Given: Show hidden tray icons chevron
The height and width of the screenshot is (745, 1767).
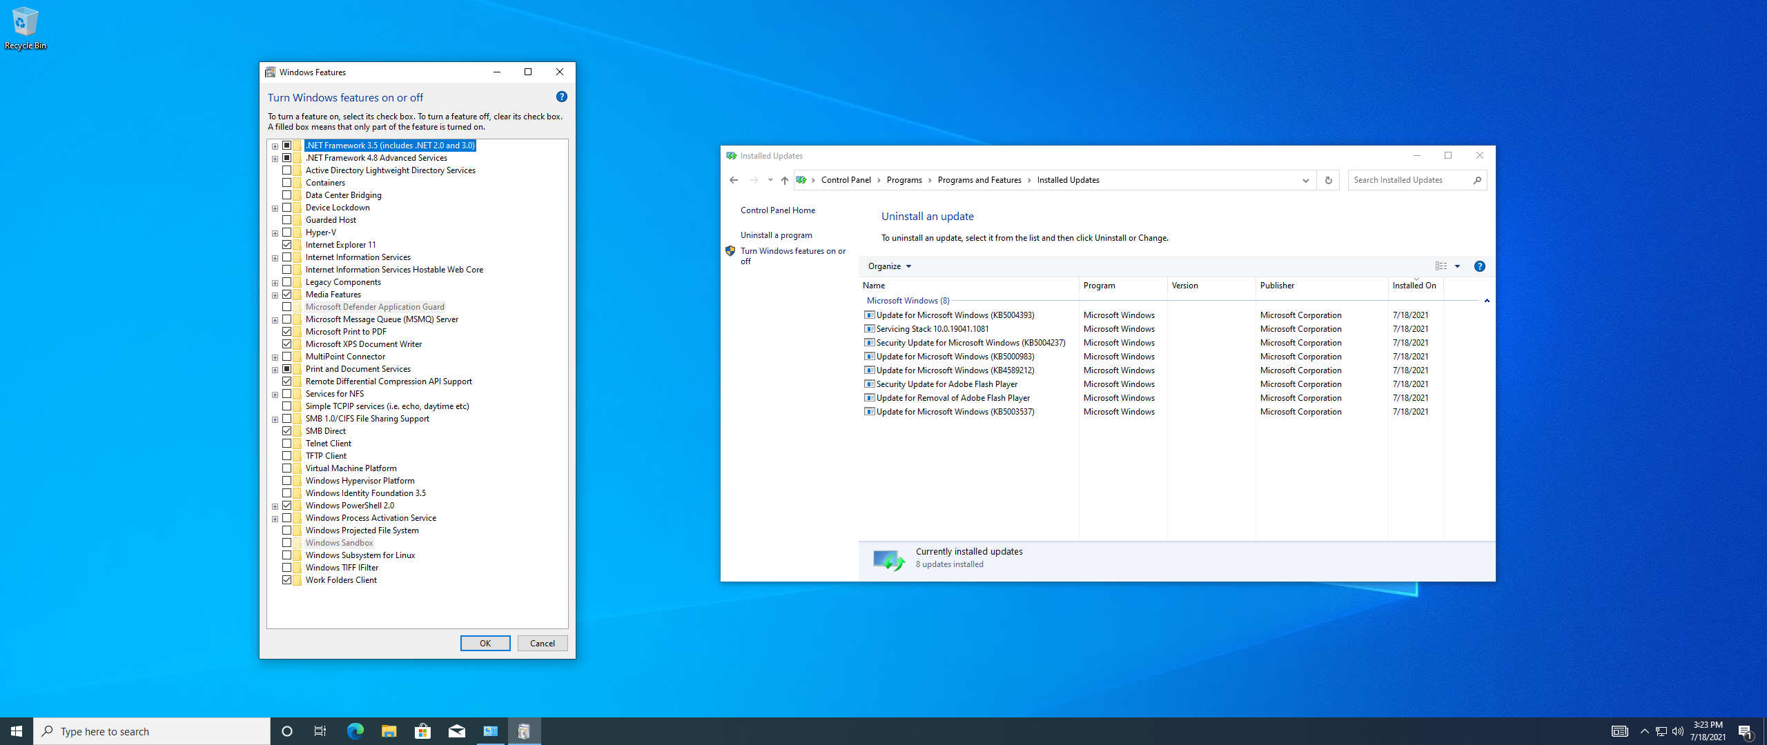Looking at the screenshot, I should click(x=1644, y=731).
